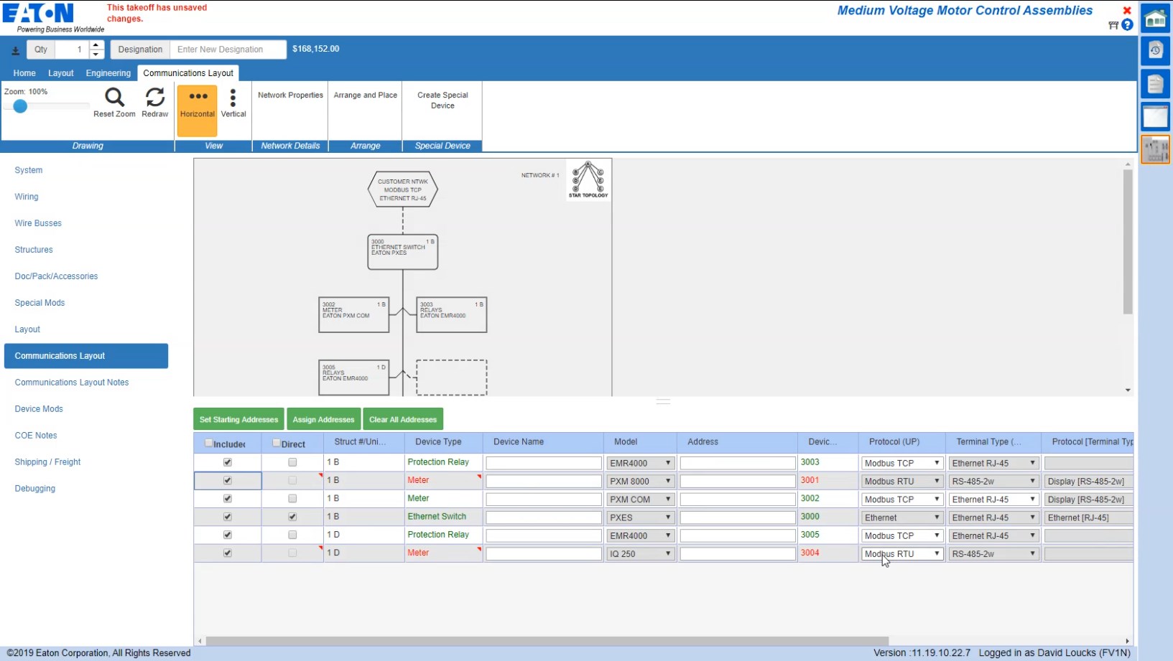
Task: Click the blue help question mark icon
Action: 1127,25
